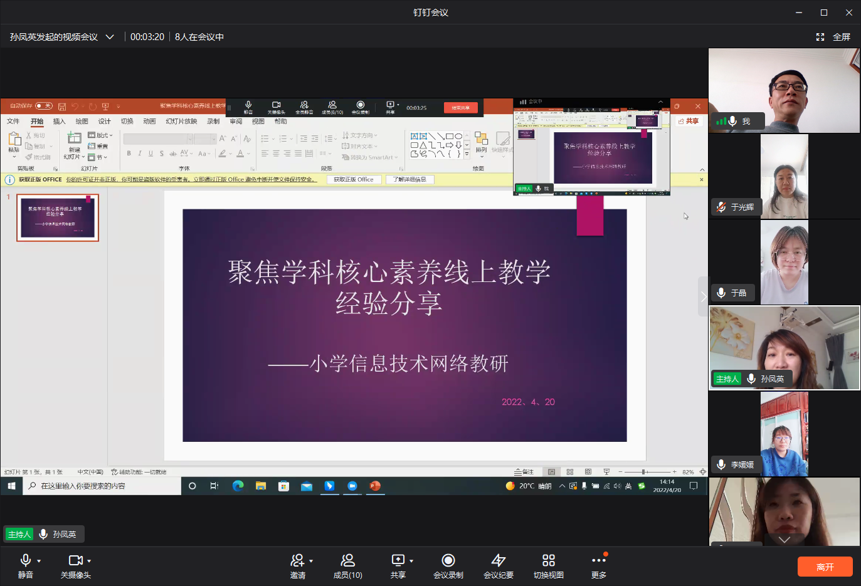Click PowerPoint 共享 share button
This screenshot has height=586, width=861.
coord(689,121)
